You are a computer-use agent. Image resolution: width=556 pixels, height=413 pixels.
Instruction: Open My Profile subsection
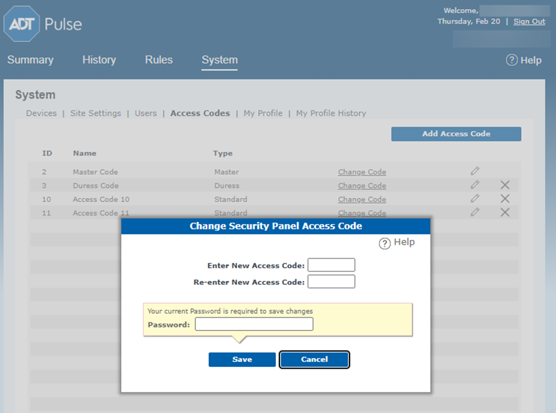tap(263, 113)
